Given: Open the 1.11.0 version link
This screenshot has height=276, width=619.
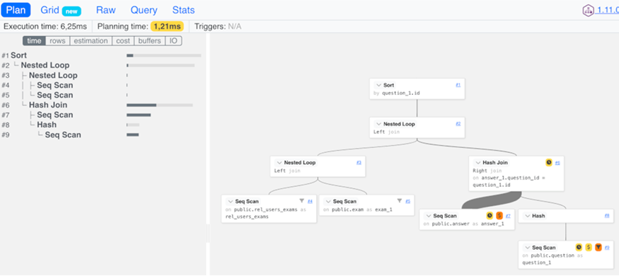Looking at the screenshot, I should [x=608, y=11].
